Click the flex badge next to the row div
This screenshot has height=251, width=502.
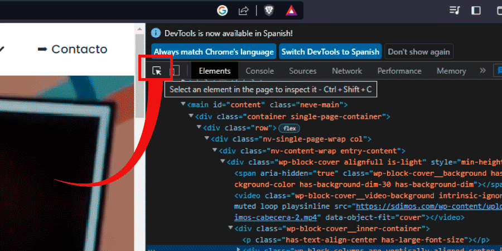(x=289, y=128)
